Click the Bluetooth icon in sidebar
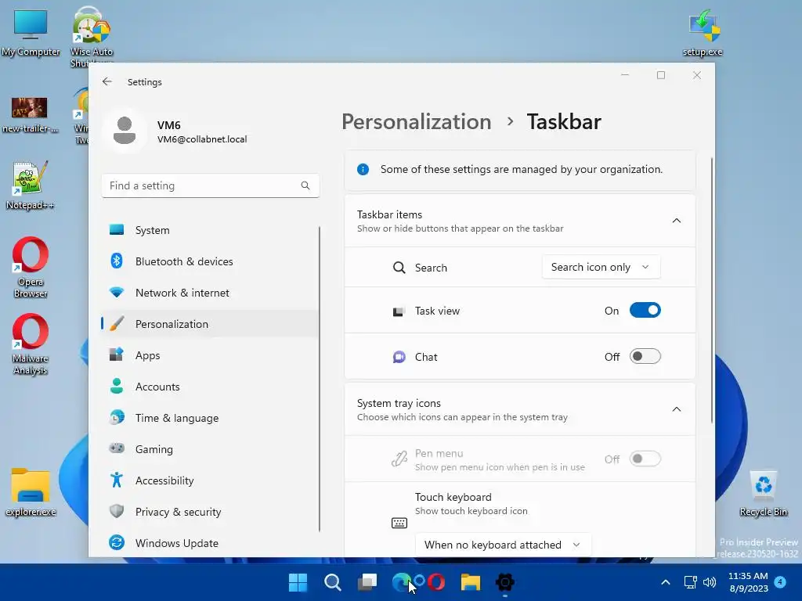The width and height of the screenshot is (802, 601). [x=117, y=261]
